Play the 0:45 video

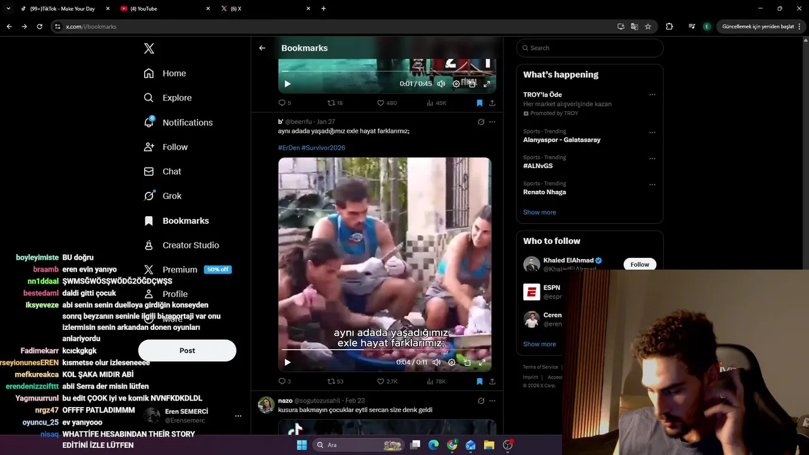click(x=288, y=84)
